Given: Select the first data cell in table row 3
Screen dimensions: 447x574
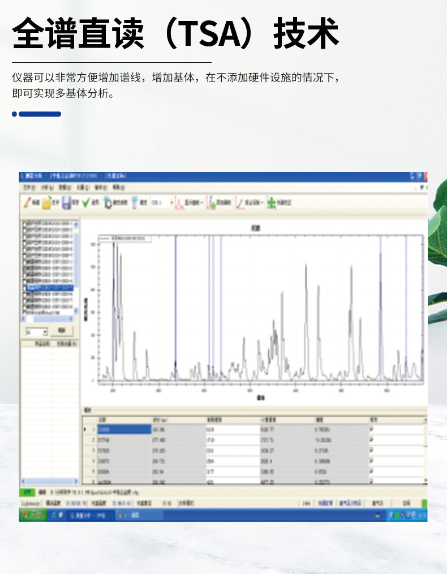Looking at the screenshot, I should point(124,450).
